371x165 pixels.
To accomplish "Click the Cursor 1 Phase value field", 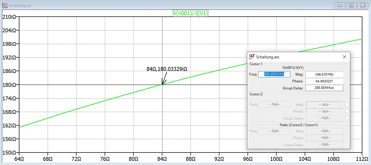I will [324, 81].
